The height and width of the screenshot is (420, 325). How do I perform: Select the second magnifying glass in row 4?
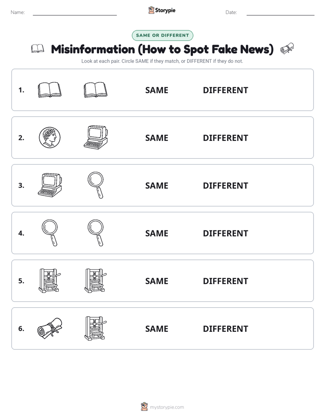(x=96, y=233)
